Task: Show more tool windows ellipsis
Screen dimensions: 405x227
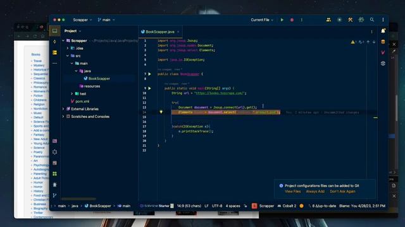Action: [55, 63]
